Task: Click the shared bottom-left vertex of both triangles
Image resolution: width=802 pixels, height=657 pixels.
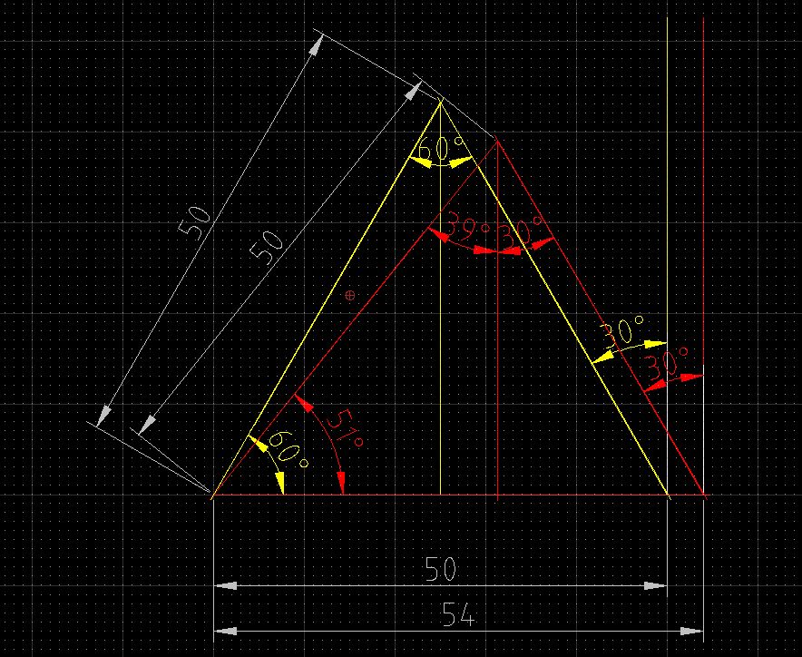Action: click(213, 495)
